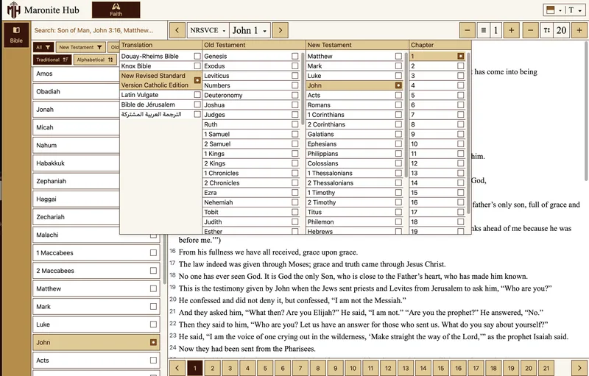Select Acts in New Testament column

pos(354,95)
